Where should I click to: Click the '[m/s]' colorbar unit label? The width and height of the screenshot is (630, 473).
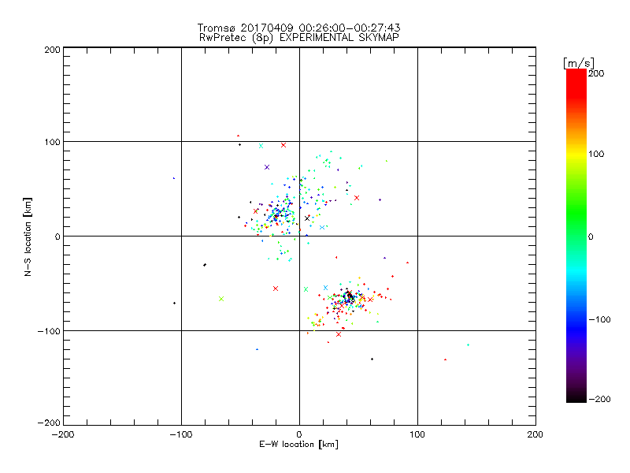pos(579,63)
